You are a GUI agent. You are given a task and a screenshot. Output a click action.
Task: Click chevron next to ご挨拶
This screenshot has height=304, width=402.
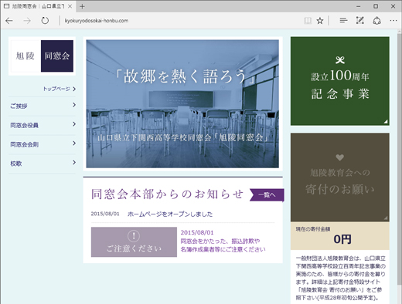coord(74,105)
